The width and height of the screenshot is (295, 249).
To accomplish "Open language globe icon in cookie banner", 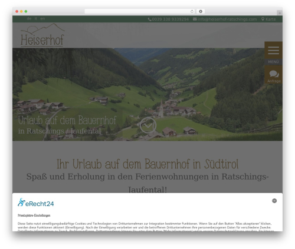I will coord(274,201).
